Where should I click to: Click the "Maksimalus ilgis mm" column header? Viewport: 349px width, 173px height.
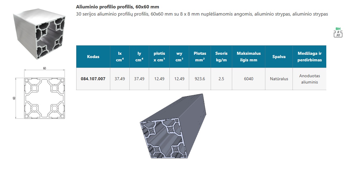pos(249,57)
